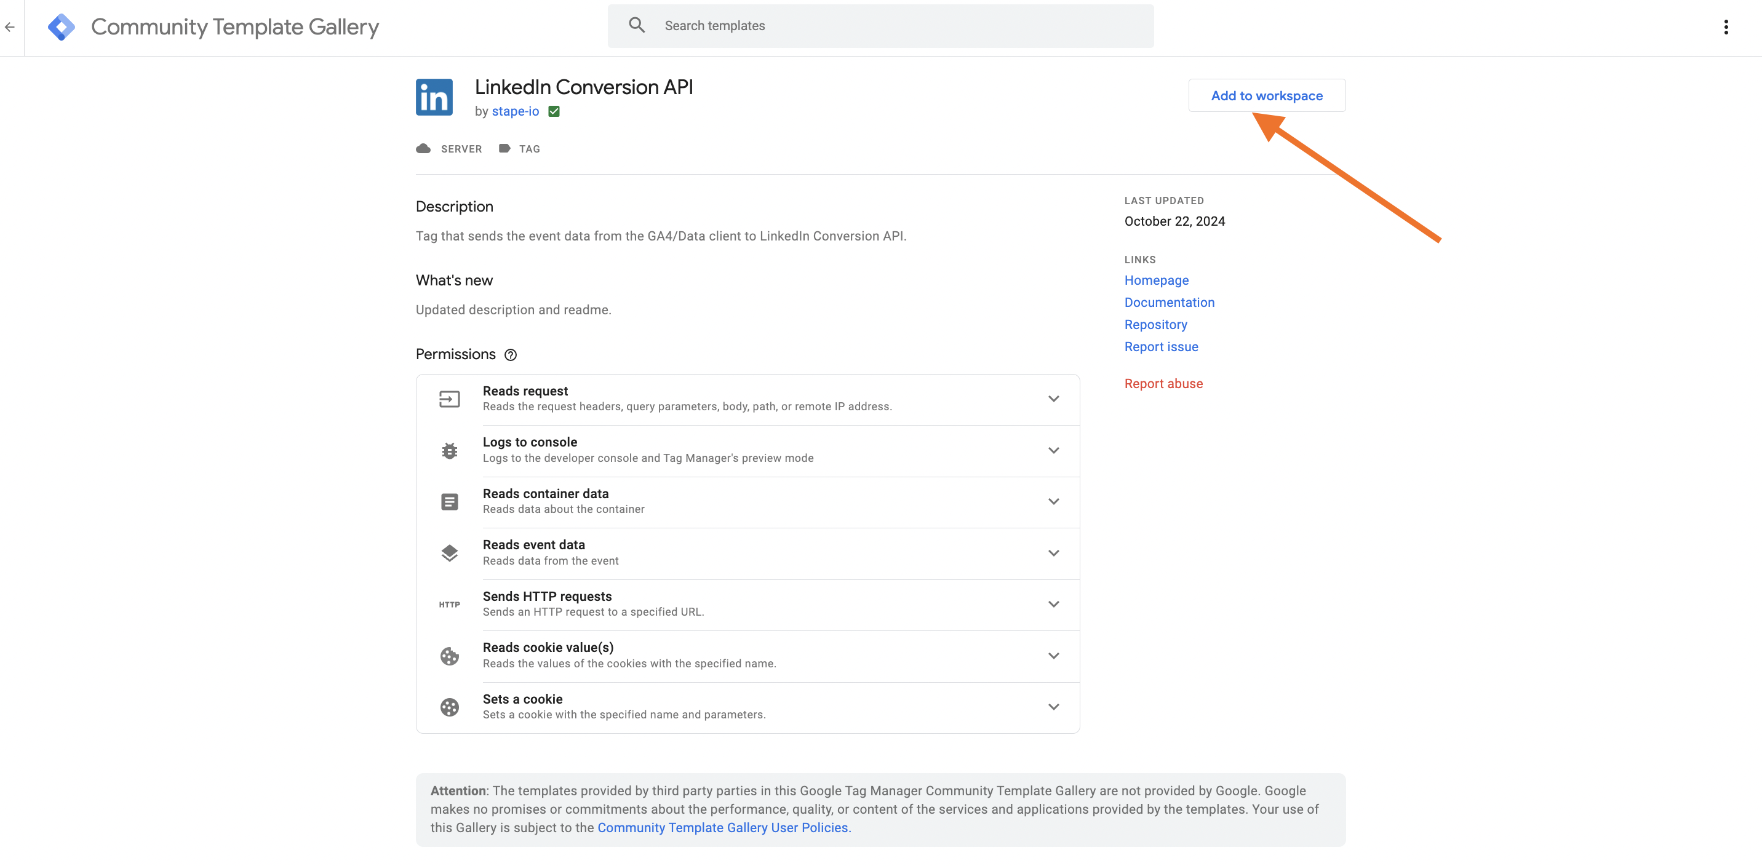This screenshot has height=866, width=1762.
Task: Expand the Reads event data chevron
Action: [1053, 553]
